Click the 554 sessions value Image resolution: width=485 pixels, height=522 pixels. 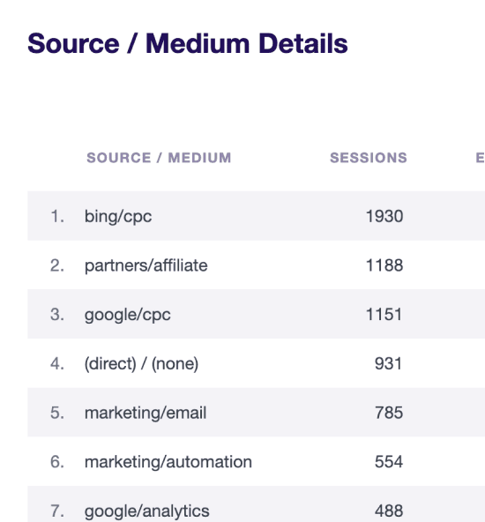(x=389, y=462)
